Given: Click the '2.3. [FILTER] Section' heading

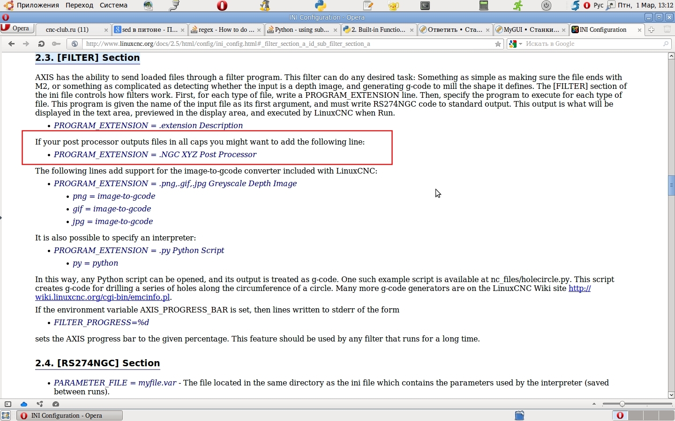Looking at the screenshot, I should pyautogui.click(x=88, y=58).
